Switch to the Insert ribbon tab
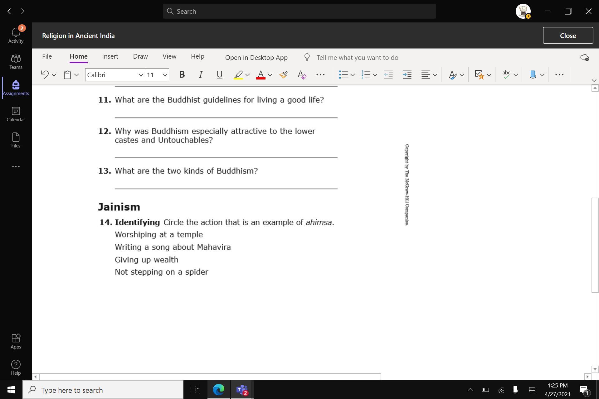 point(110,56)
